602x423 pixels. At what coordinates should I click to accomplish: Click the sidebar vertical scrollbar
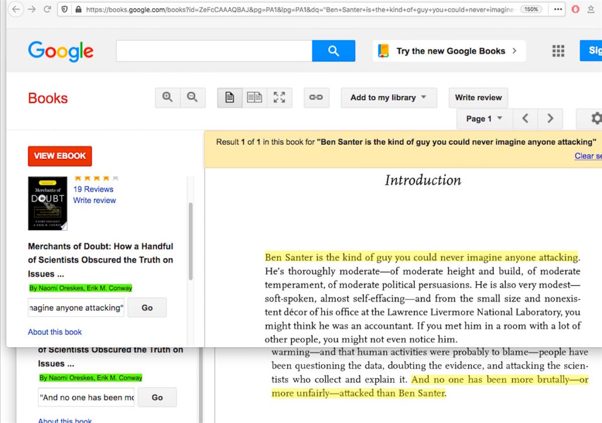[190, 241]
